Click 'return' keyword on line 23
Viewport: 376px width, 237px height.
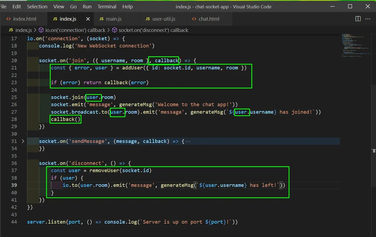[x=92, y=82]
